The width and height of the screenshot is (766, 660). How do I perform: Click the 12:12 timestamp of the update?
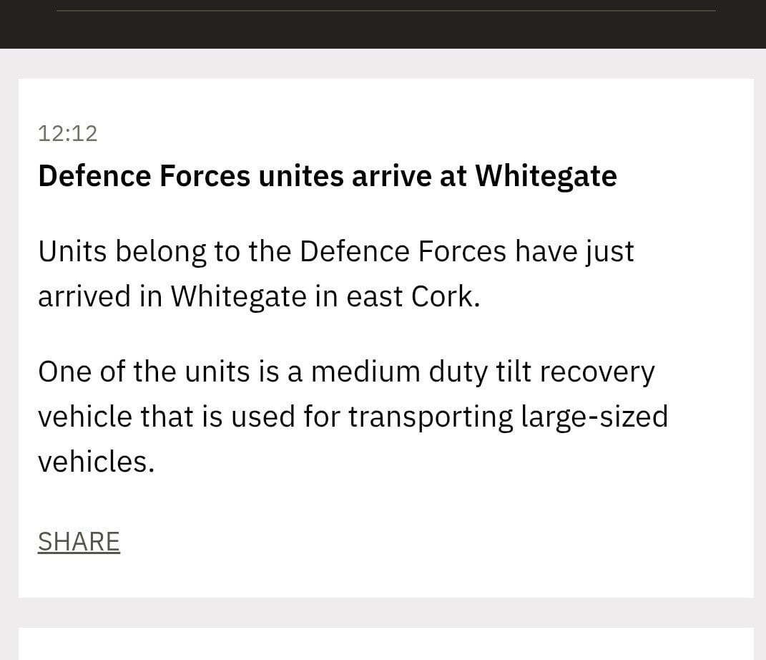pyautogui.click(x=68, y=133)
